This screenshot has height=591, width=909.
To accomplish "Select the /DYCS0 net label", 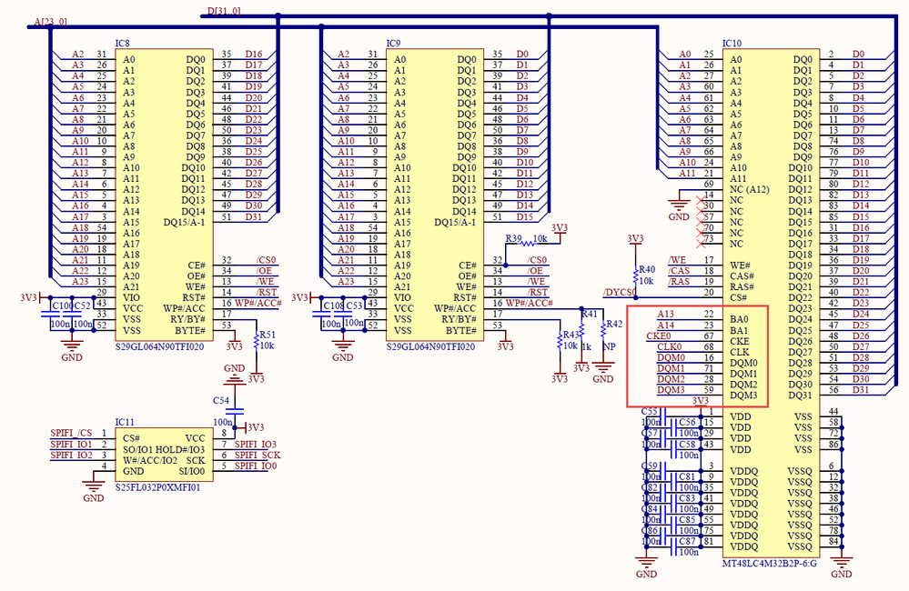I will [x=619, y=293].
